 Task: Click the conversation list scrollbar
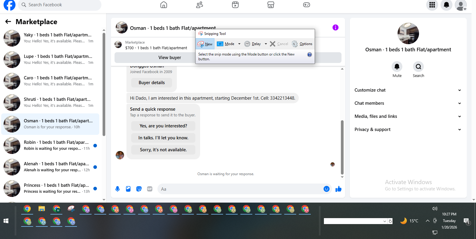(x=104, y=84)
